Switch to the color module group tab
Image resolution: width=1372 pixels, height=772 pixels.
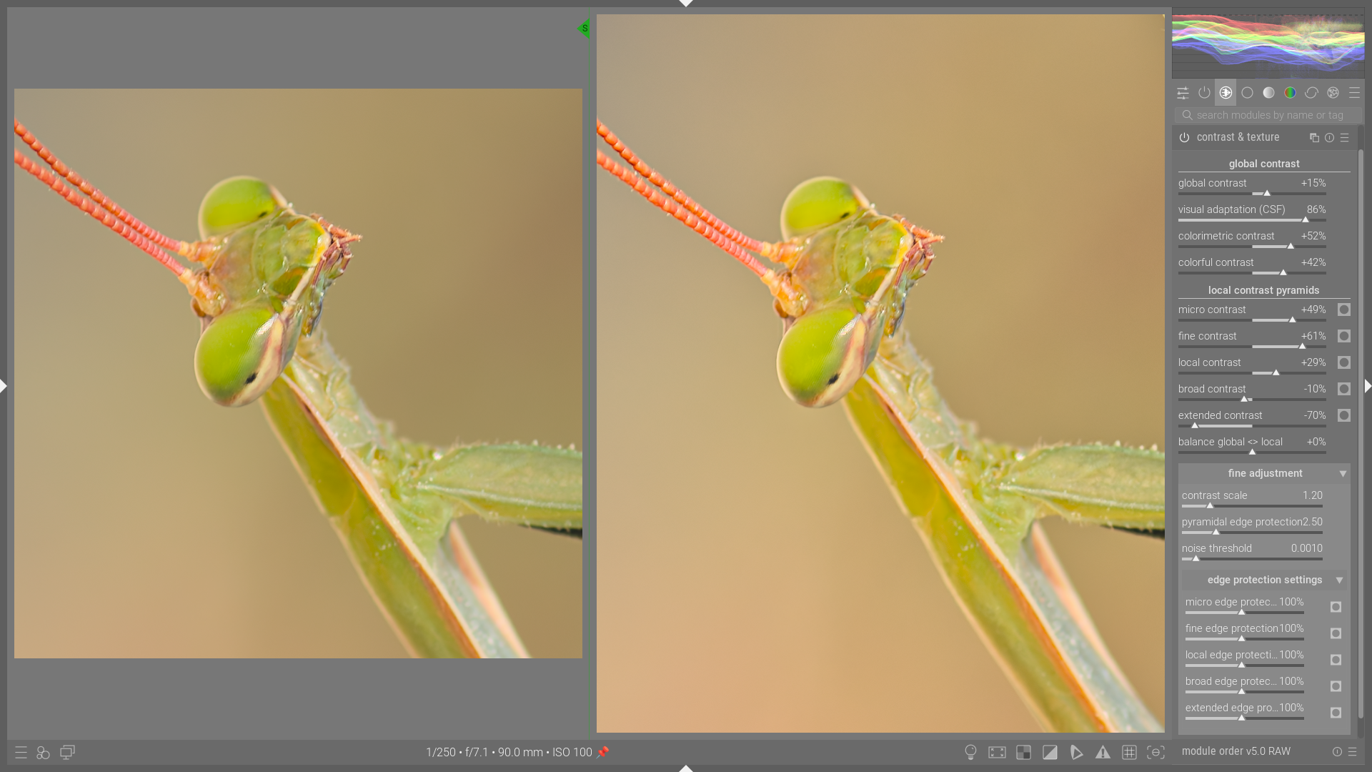click(1290, 93)
